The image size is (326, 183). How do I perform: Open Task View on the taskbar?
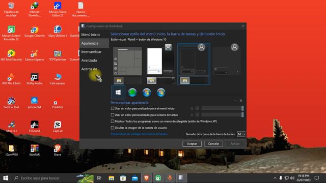(x=99, y=178)
